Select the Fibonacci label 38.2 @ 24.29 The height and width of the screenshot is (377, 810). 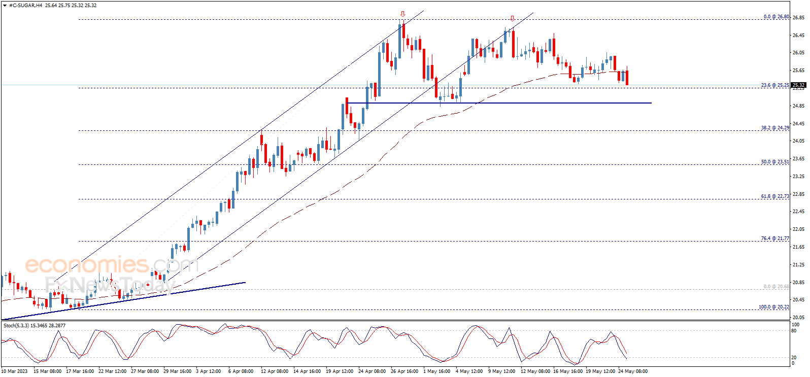click(775, 128)
